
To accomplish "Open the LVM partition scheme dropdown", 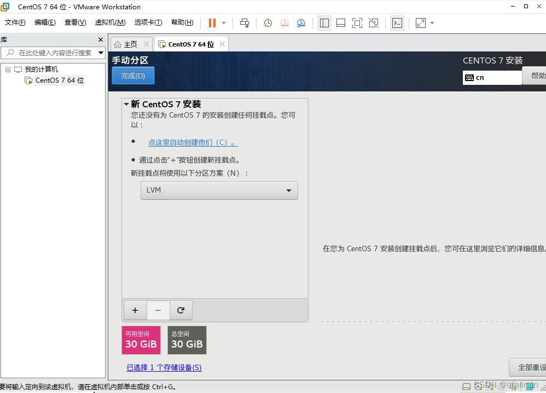I will coord(219,190).
